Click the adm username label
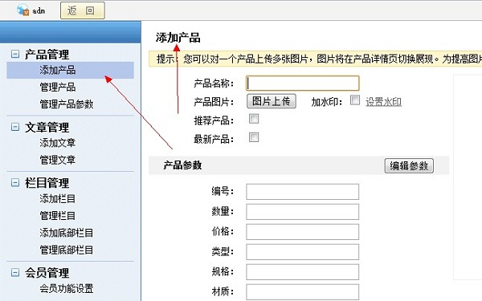This screenshot has height=301, width=482. point(39,10)
